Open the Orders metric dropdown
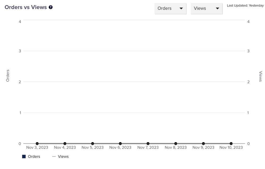The image size is (265, 169). tap(170, 8)
